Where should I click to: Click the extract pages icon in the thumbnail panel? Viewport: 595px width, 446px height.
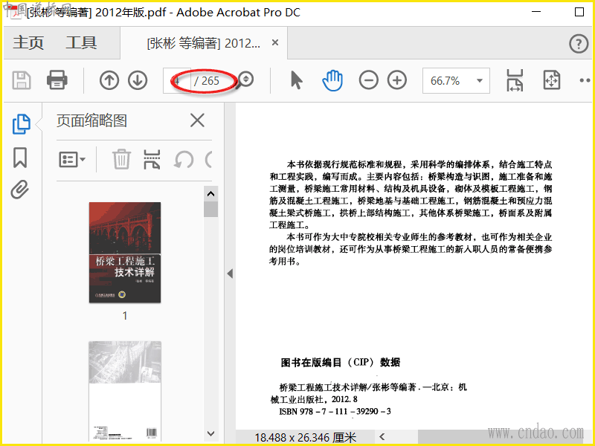click(x=152, y=159)
